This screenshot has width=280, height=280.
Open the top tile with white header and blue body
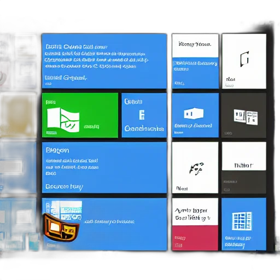[195, 61]
